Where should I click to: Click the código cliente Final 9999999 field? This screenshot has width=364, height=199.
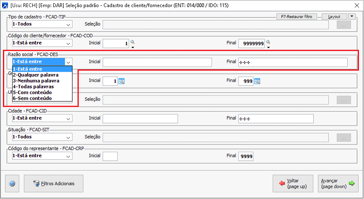click(252, 44)
